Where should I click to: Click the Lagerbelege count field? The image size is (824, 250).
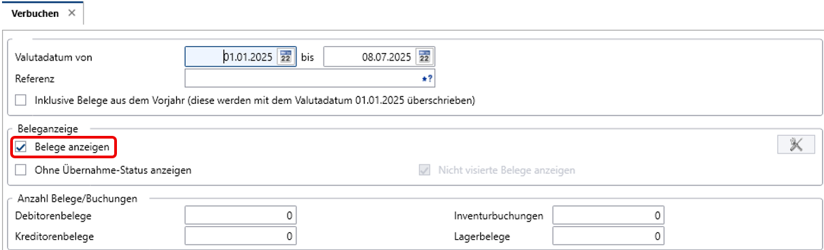point(608,236)
